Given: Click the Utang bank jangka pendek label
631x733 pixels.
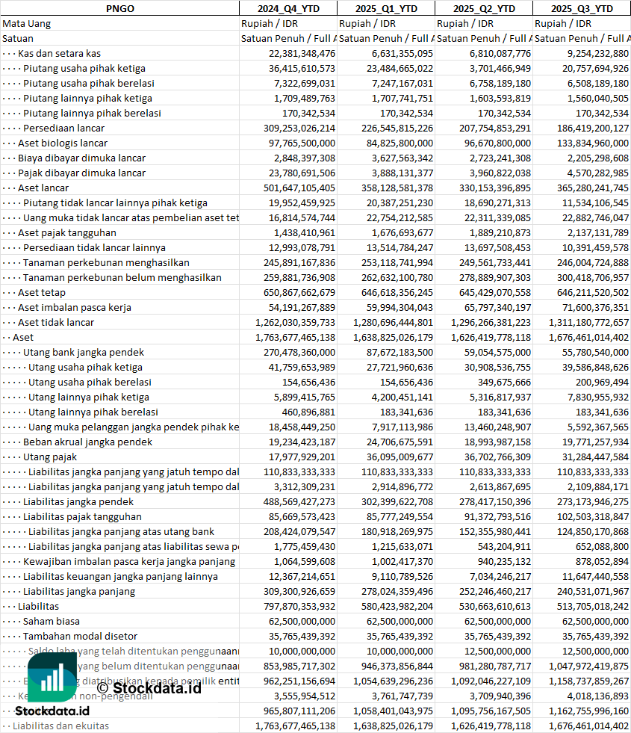Looking at the screenshot, I should tap(84, 352).
